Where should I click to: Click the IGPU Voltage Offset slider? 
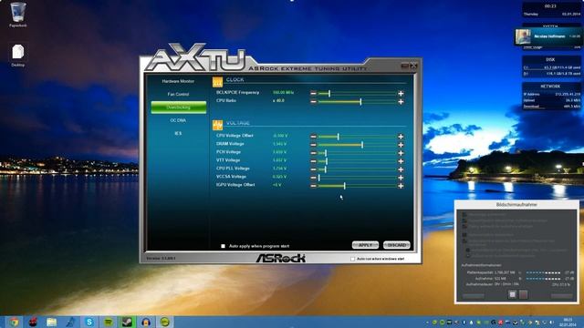(x=357, y=186)
